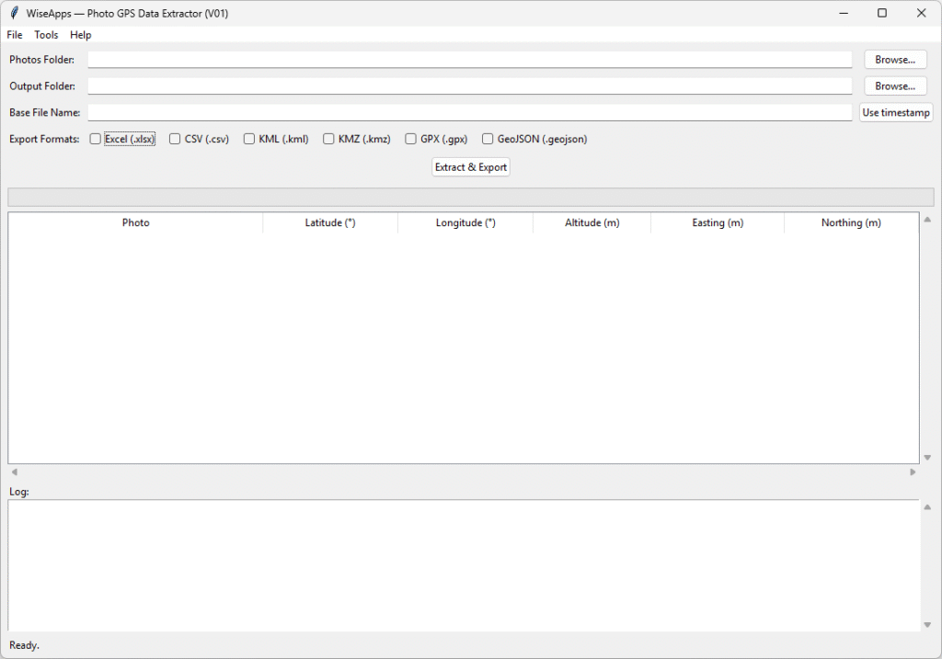
Task: Open the File menu
Action: [x=15, y=35]
